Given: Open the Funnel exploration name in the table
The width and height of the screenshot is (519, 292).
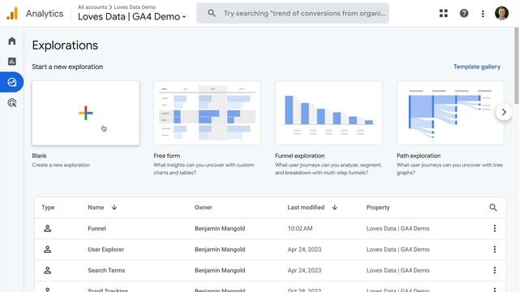Looking at the screenshot, I should click(97, 229).
